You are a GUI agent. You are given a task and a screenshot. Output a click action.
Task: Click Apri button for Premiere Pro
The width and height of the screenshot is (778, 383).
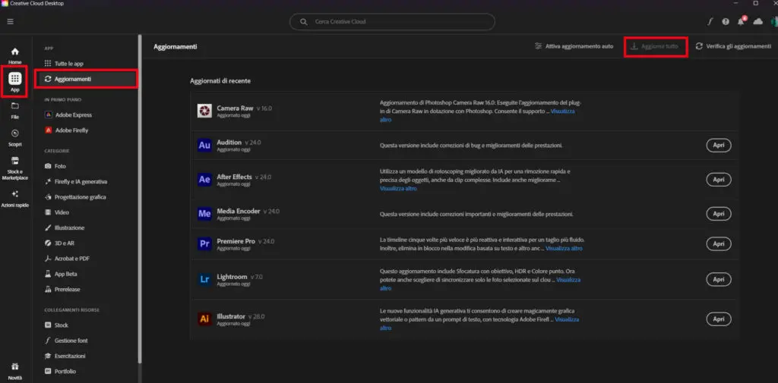pos(719,243)
